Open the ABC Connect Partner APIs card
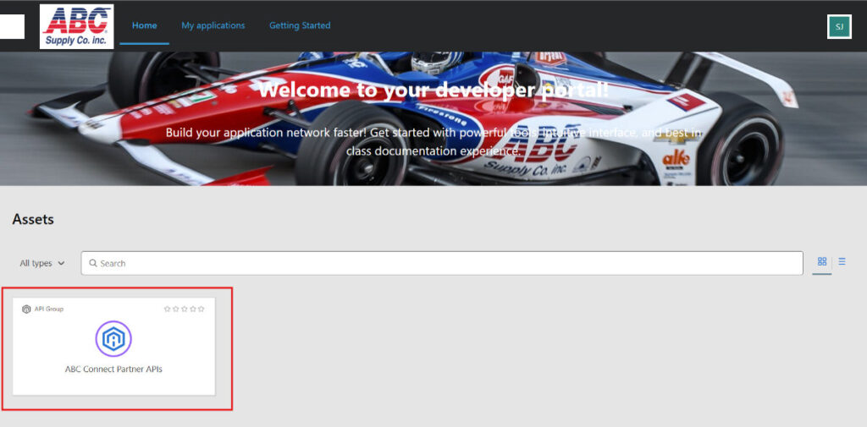The image size is (867, 427). coord(114,347)
